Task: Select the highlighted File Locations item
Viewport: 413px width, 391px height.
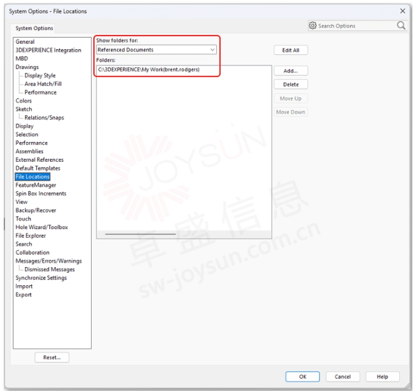Action: click(32, 177)
